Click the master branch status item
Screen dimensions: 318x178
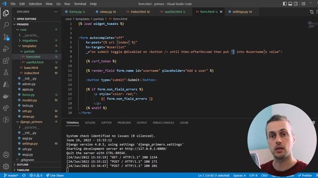click(11, 176)
